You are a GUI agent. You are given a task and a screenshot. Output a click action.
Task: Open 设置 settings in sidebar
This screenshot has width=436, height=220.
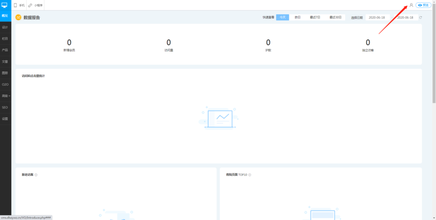[x=5, y=119]
